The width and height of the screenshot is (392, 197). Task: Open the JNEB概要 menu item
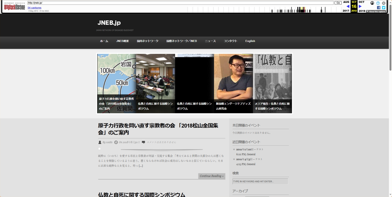(123, 41)
